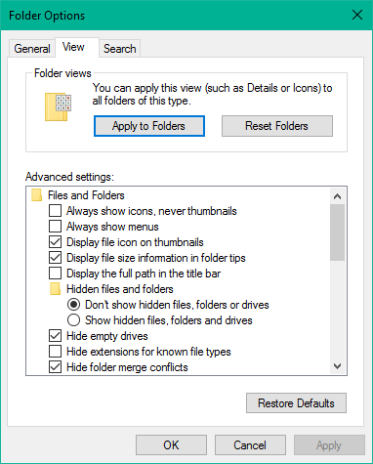Click the scroll up arrow in Advanced settings
This screenshot has width=373, height=464.
click(x=337, y=196)
